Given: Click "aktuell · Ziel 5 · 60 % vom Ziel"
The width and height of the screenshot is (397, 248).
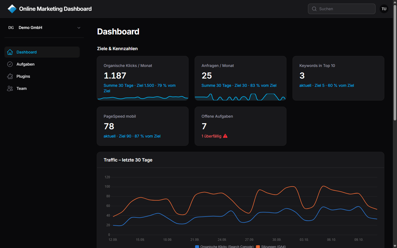Looking at the screenshot, I should [327, 85].
